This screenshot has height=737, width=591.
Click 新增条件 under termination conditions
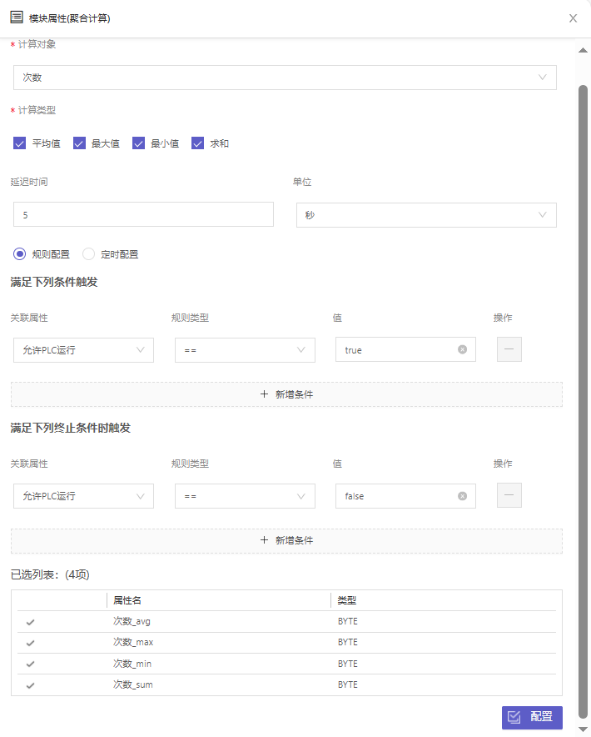pyautogui.click(x=287, y=540)
